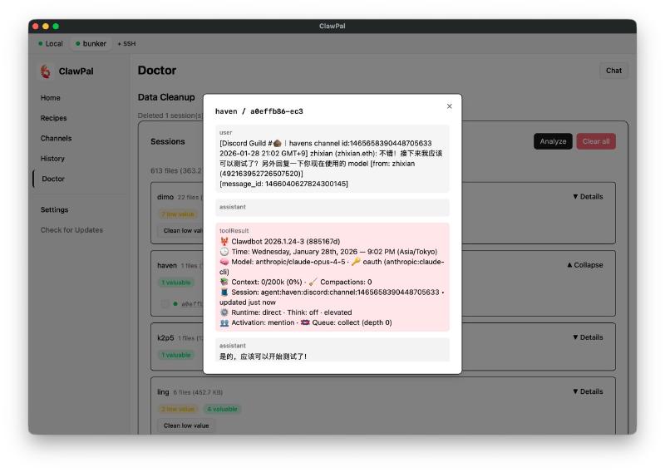The width and height of the screenshot is (665, 472).
Task: Click the clock icon beside Time
Action: click(224, 252)
